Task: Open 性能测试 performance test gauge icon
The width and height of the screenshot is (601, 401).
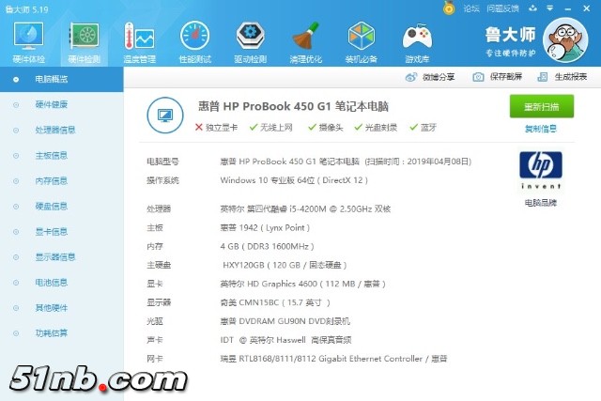Action: pyautogui.click(x=194, y=39)
